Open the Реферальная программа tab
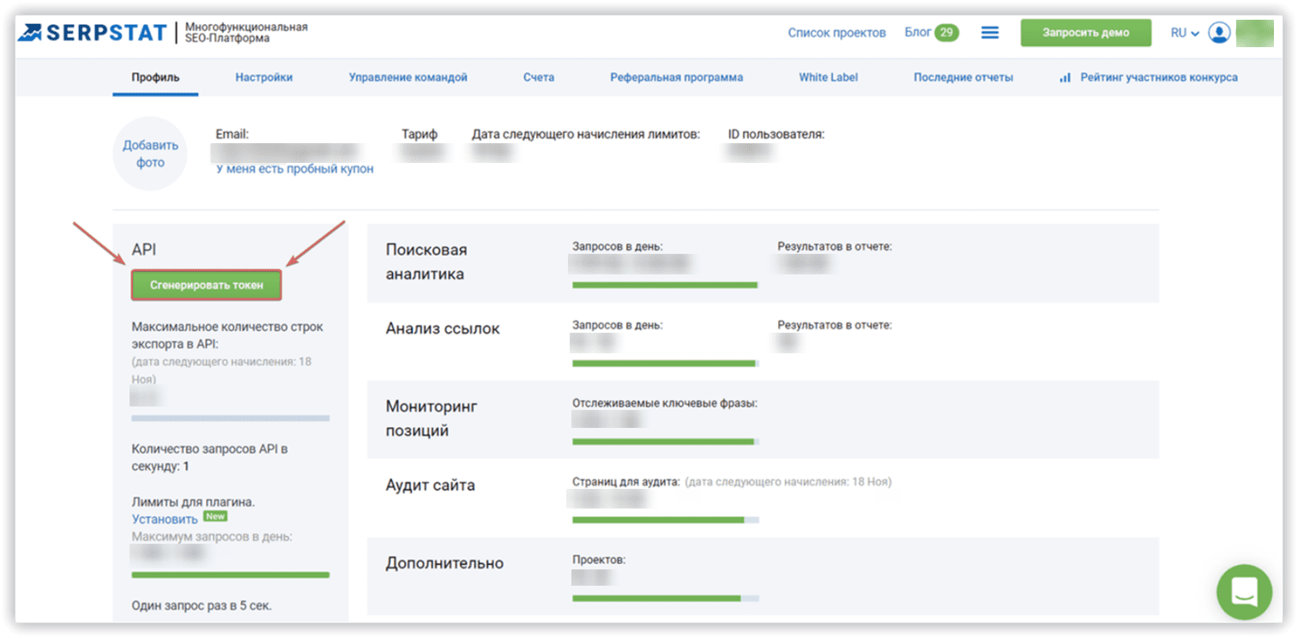 pyautogui.click(x=677, y=77)
